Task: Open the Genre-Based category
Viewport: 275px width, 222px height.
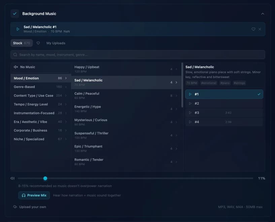Action: point(41,87)
